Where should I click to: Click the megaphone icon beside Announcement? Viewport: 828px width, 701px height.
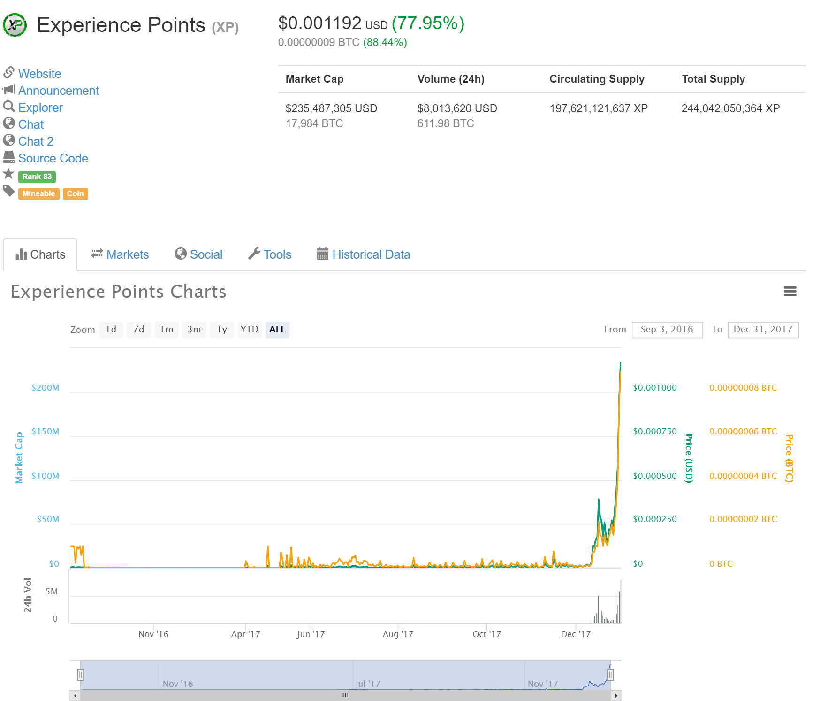(x=9, y=89)
